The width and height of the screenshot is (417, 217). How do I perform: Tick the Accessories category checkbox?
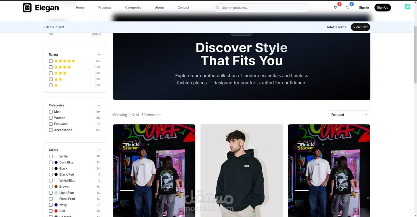click(x=51, y=130)
